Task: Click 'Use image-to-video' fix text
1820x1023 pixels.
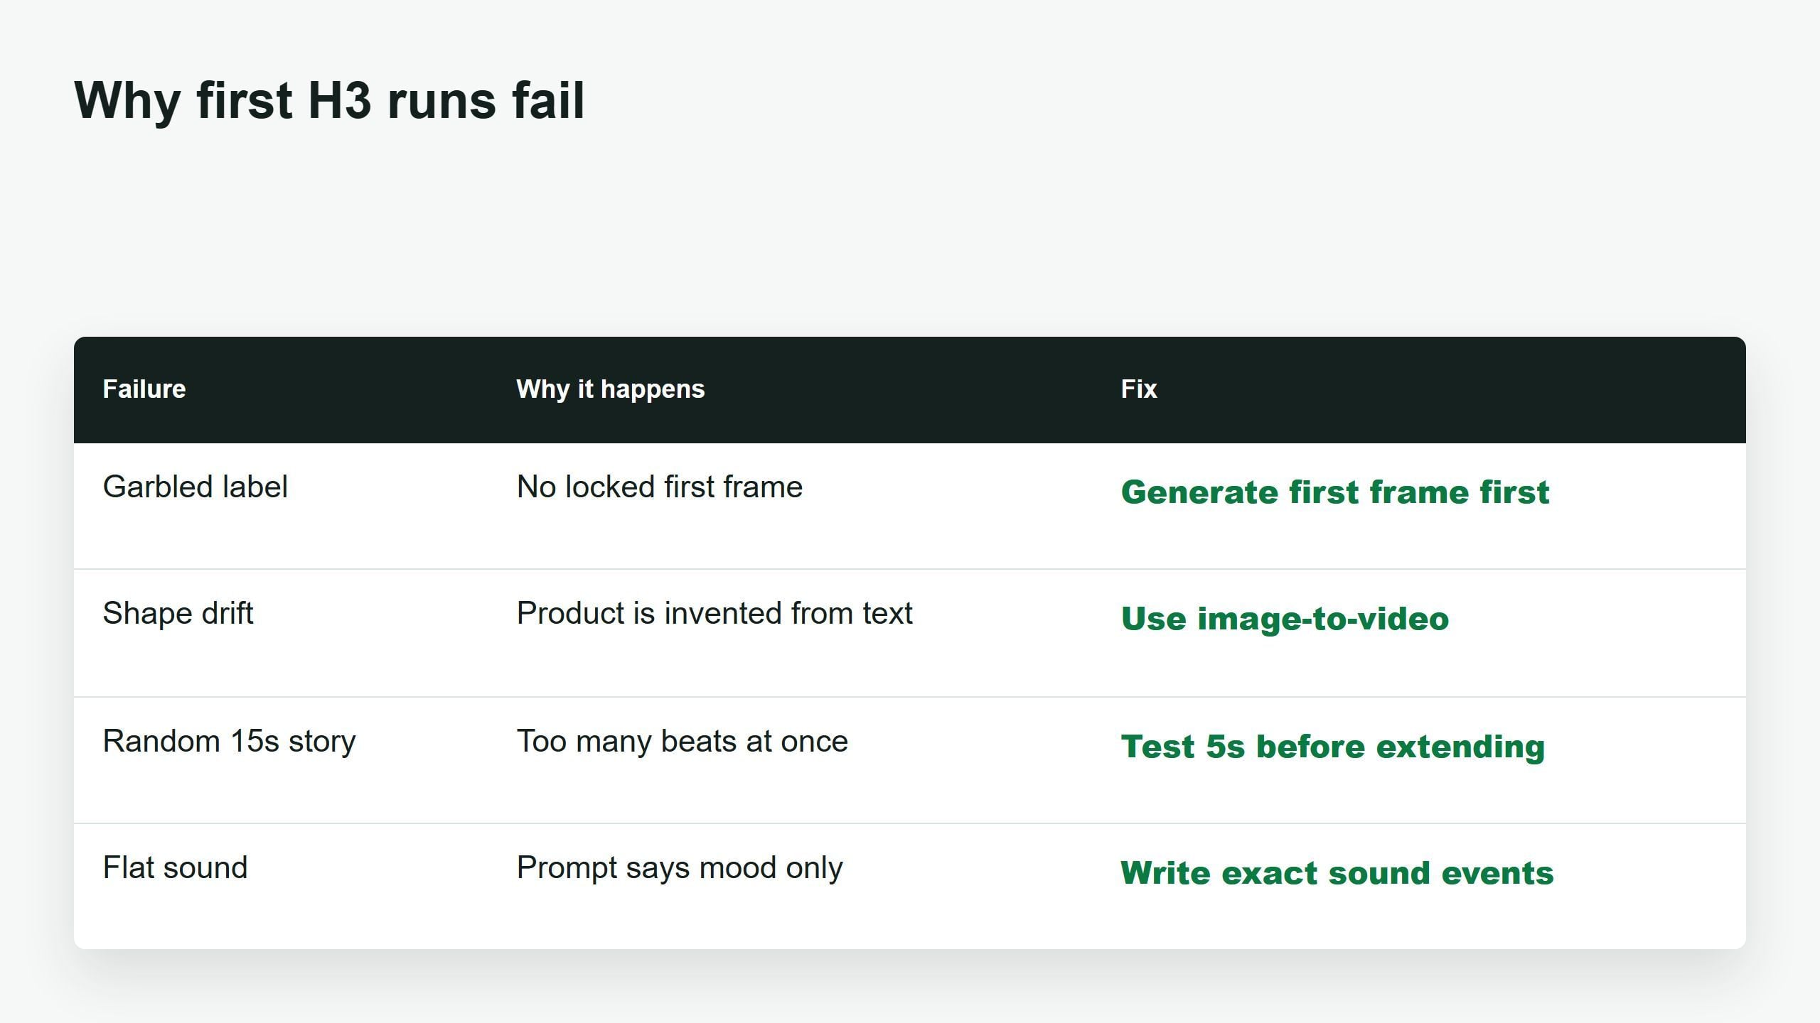Action: 1285,618
